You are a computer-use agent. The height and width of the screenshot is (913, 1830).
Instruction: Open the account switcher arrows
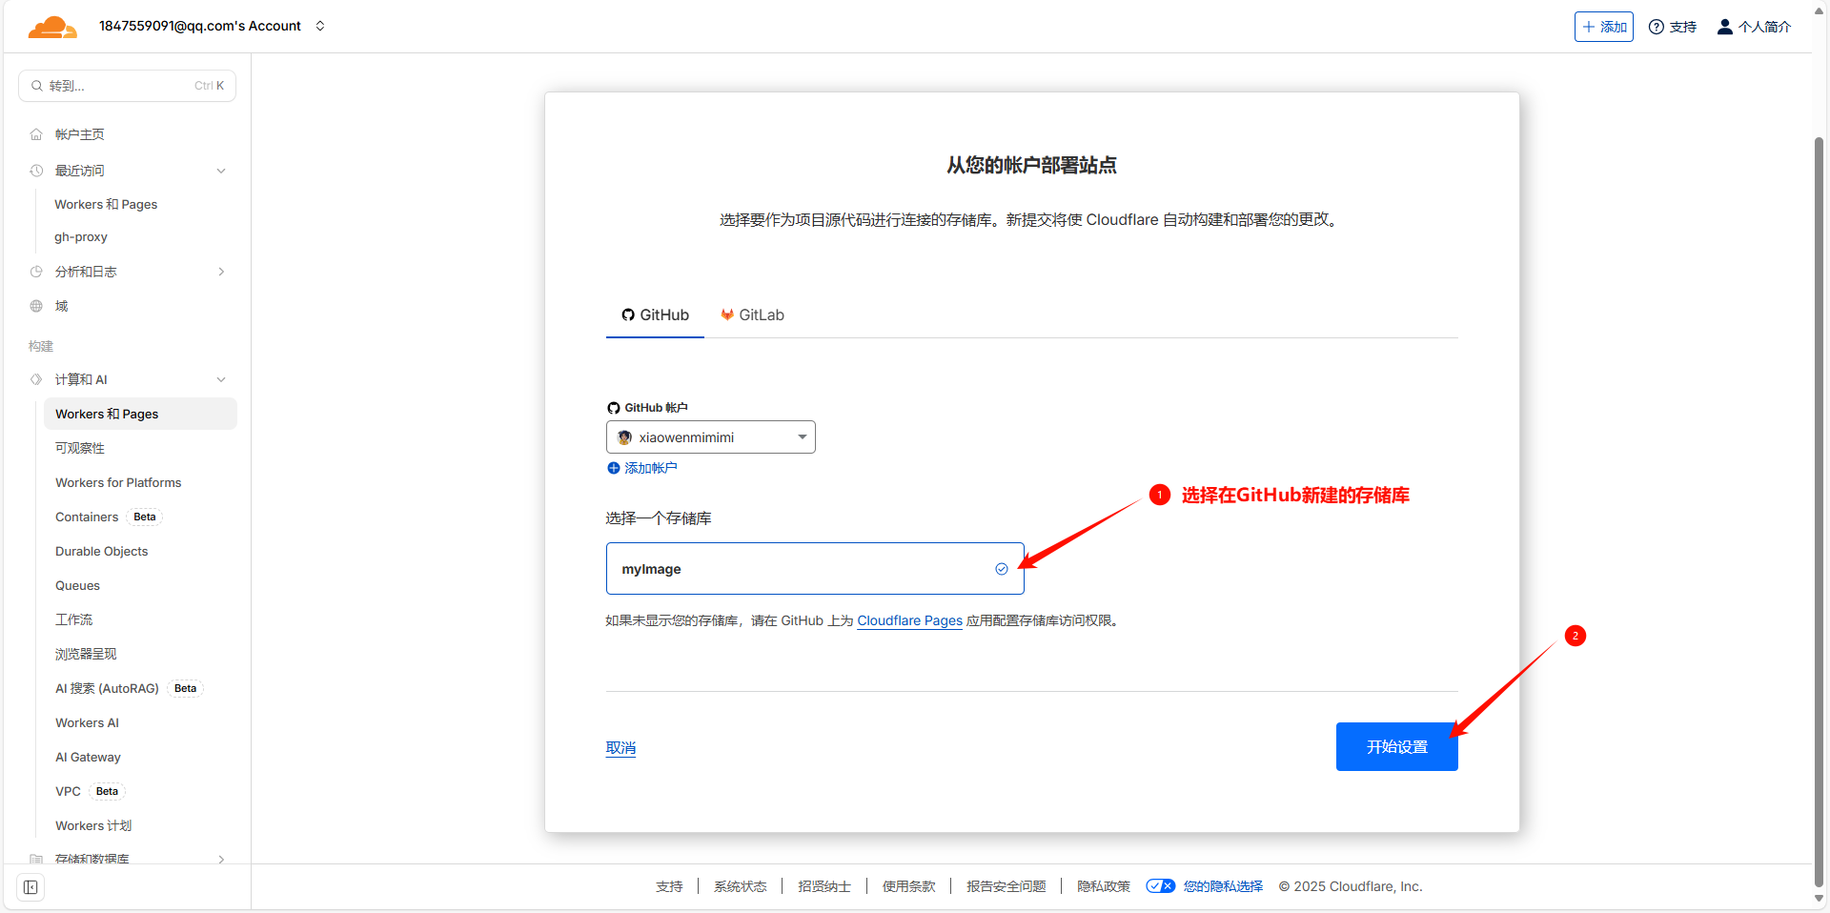click(320, 26)
